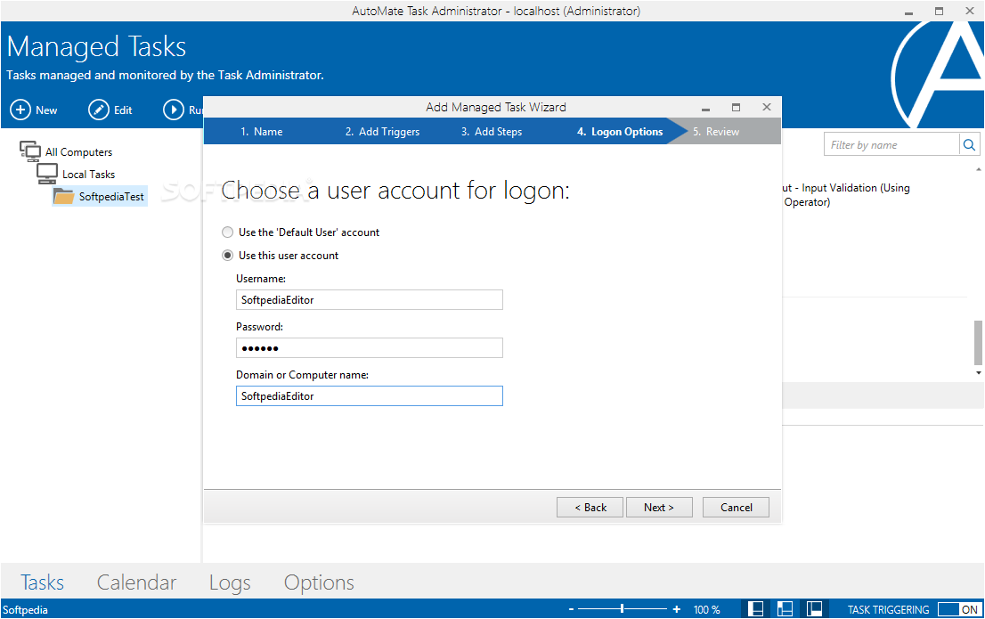Go to wizard step 1 Name
Screen dimensions: 985x619
point(261,132)
